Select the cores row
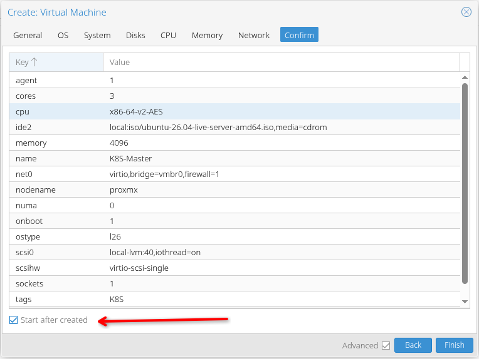 (234, 96)
